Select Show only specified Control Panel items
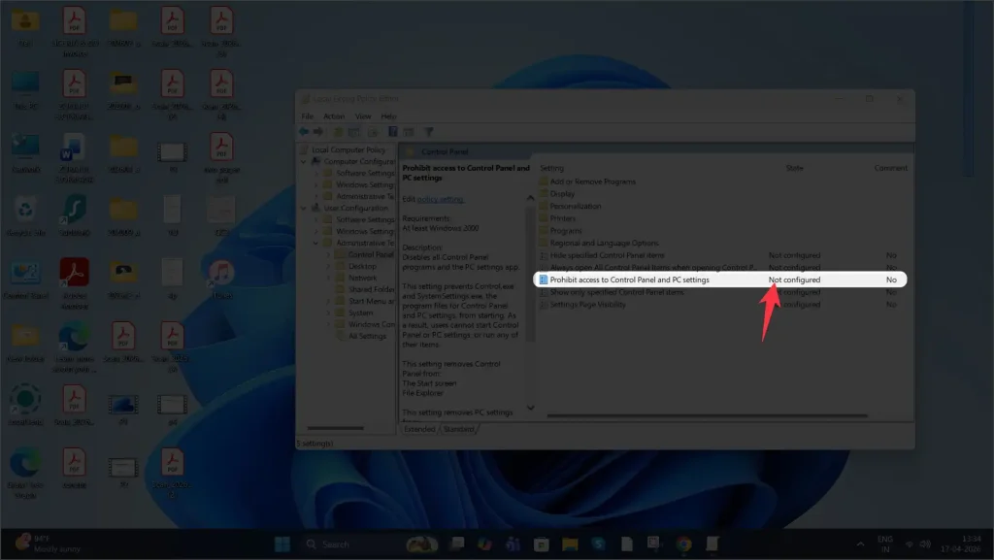Image resolution: width=994 pixels, height=560 pixels. [616, 292]
